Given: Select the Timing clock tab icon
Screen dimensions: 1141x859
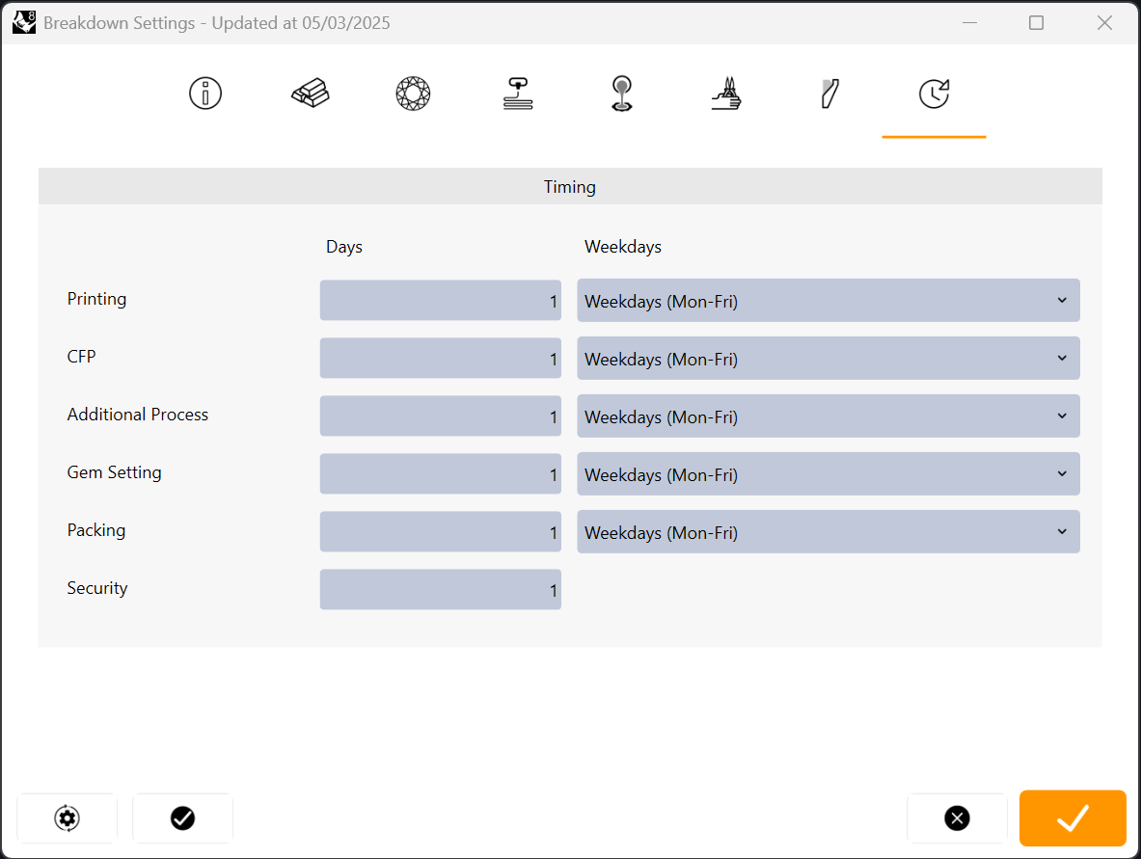Looking at the screenshot, I should 935,94.
